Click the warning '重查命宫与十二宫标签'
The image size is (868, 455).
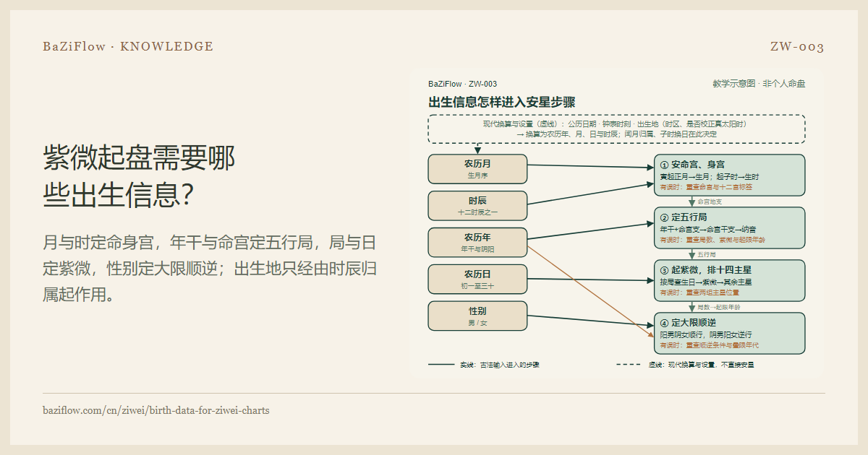[719, 187]
